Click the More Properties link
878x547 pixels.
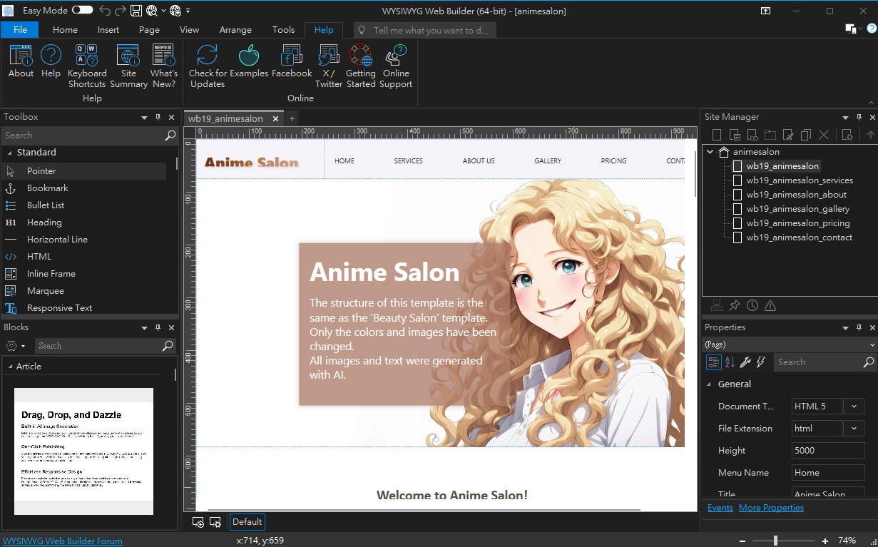[771, 508]
